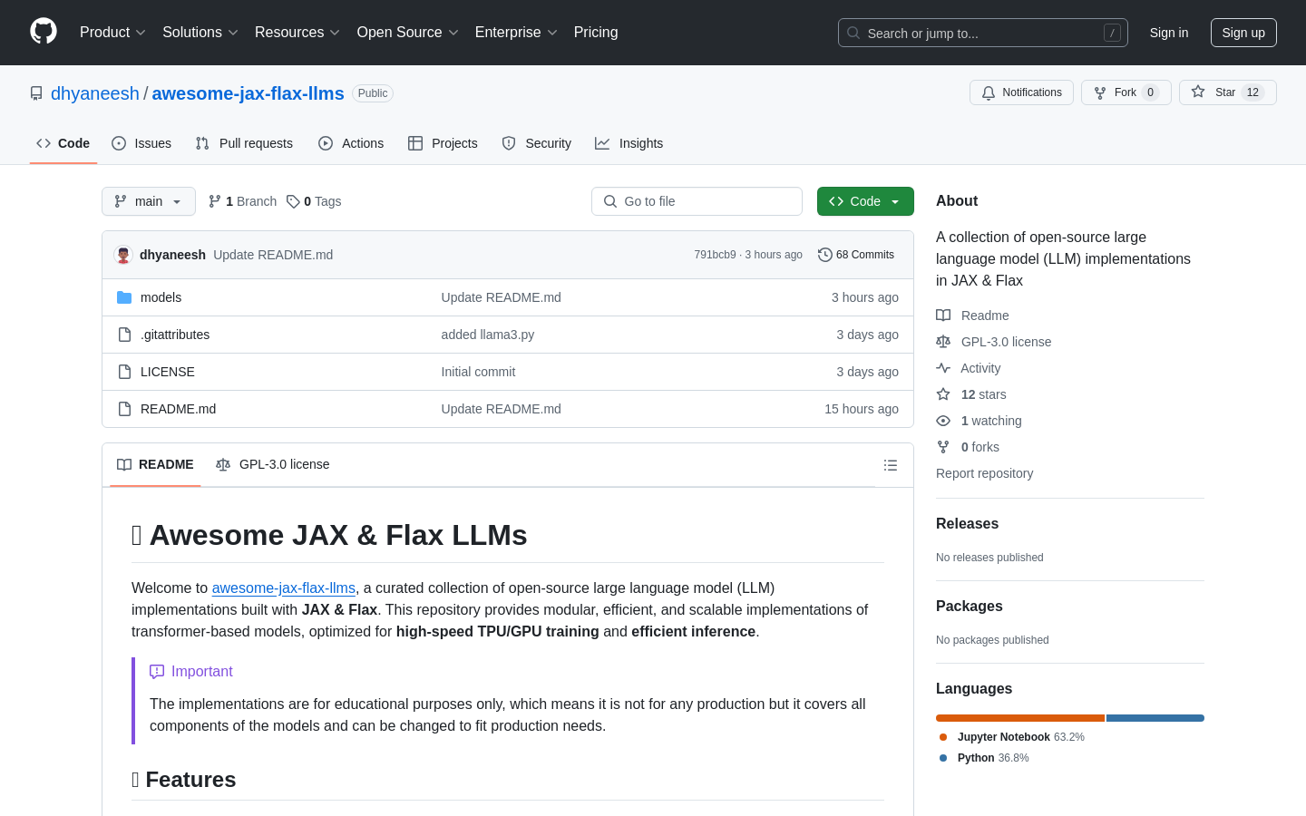This screenshot has height=816, width=1306.
Task: Open the green Code dropdown button
Action: 865,201
